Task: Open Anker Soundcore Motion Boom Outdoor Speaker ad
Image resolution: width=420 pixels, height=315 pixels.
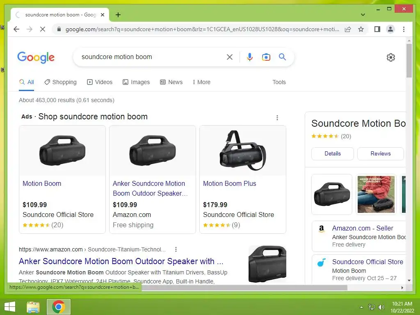Action: [150, 188]
